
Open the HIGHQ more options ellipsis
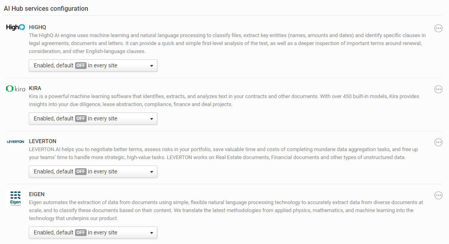[438, 28]
